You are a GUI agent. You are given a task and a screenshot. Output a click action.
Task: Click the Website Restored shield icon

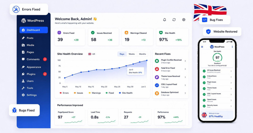[x=208, y=31]
